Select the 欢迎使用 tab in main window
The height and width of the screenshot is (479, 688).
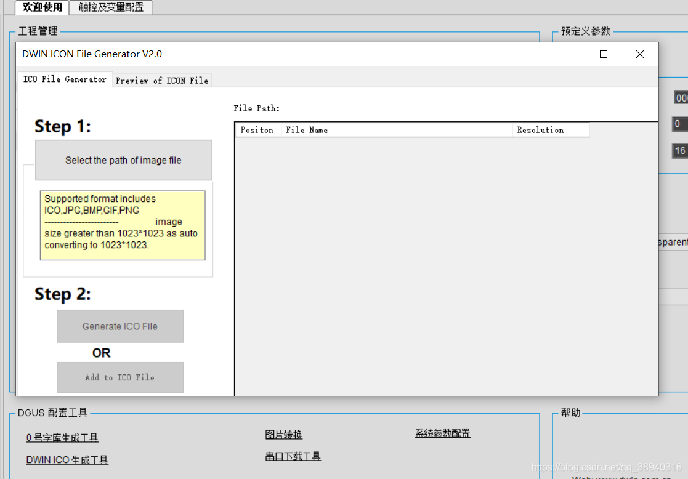point(42,7)
